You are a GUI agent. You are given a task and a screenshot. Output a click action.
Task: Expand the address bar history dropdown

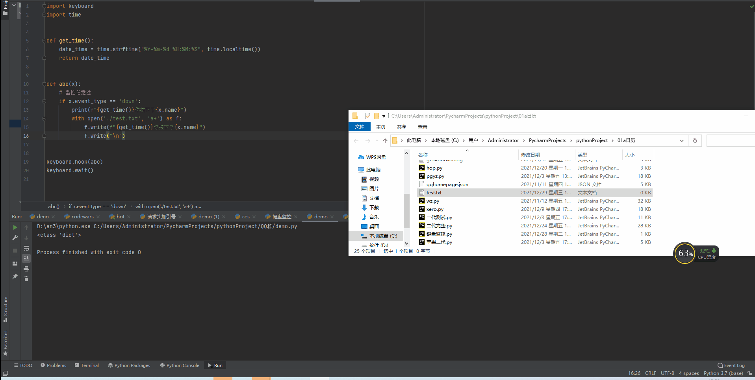click(x=681, y=141)
